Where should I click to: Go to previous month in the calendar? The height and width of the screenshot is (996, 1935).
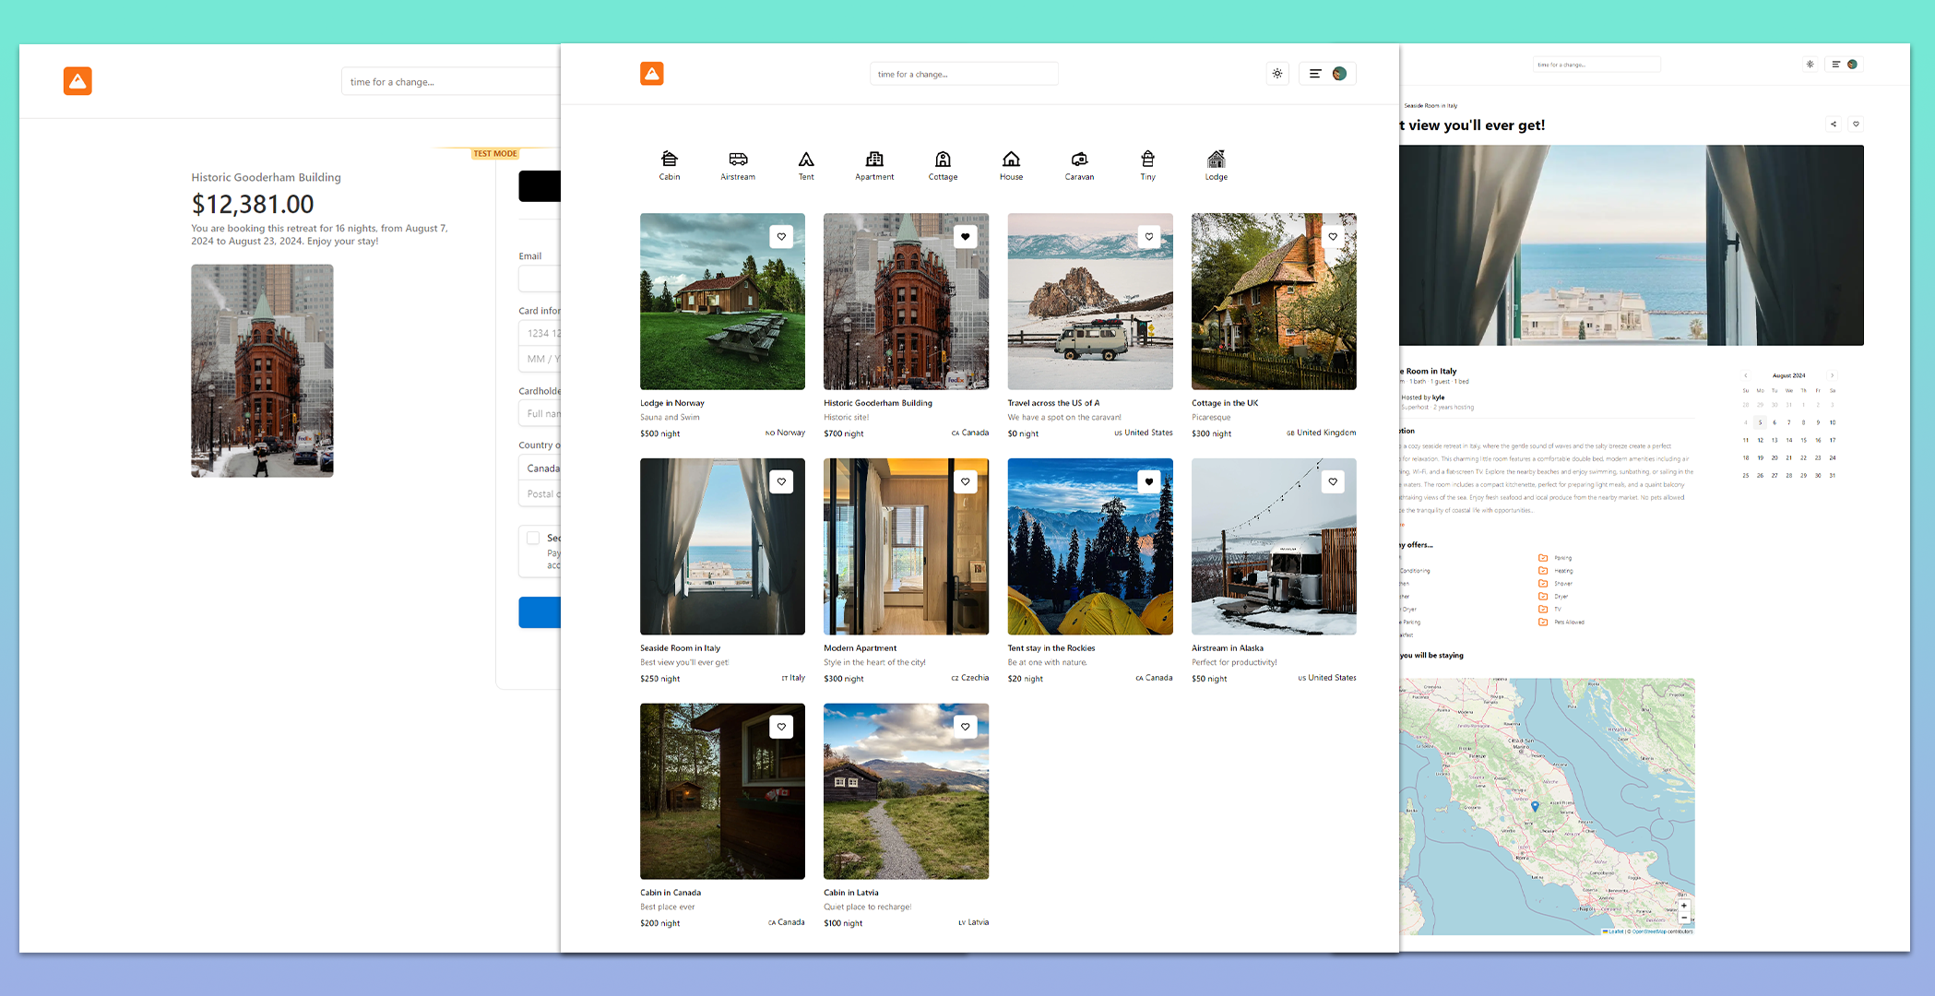1745,375
